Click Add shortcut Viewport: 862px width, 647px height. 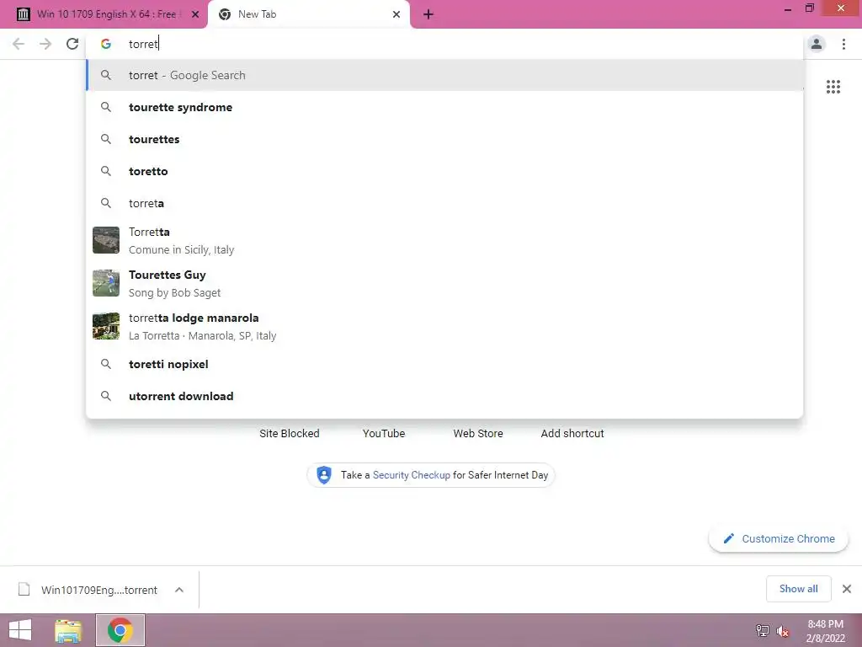(572, 433)
